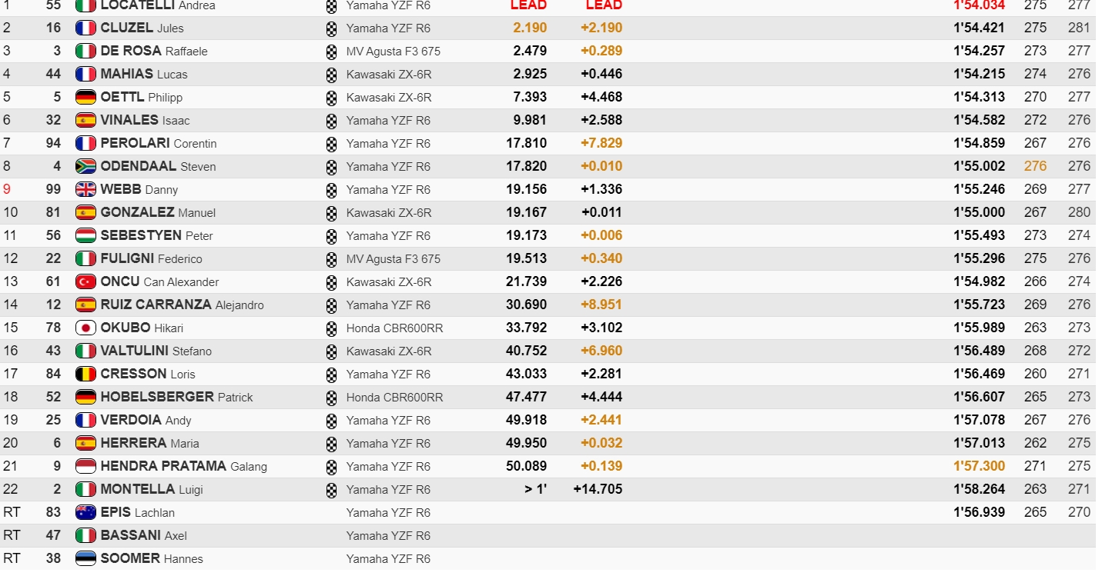The image size is (1102, 576).
Task: Click the South African flag beside ODENDAAL
Action: tap(85, 166)
